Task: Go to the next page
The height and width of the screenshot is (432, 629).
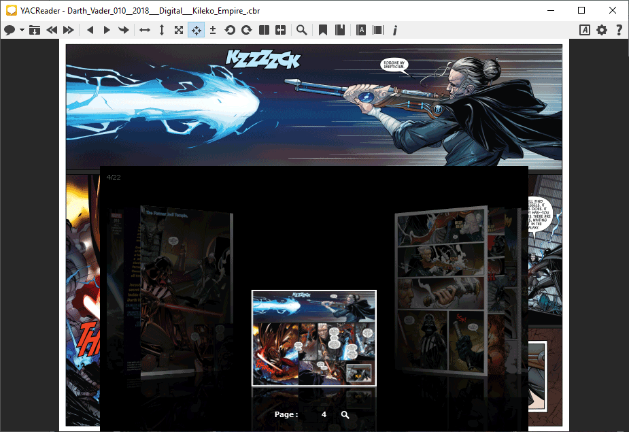Action: pyautogui.click(x=107, y=30)
